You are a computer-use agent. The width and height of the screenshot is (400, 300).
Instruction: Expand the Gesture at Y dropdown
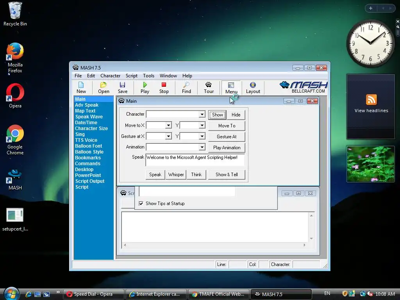pyautogui.click(x=202, y=136)
